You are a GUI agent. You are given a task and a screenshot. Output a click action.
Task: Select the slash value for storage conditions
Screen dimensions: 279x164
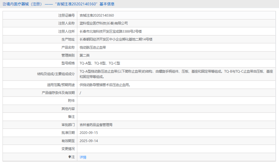[x=80, y=93]
